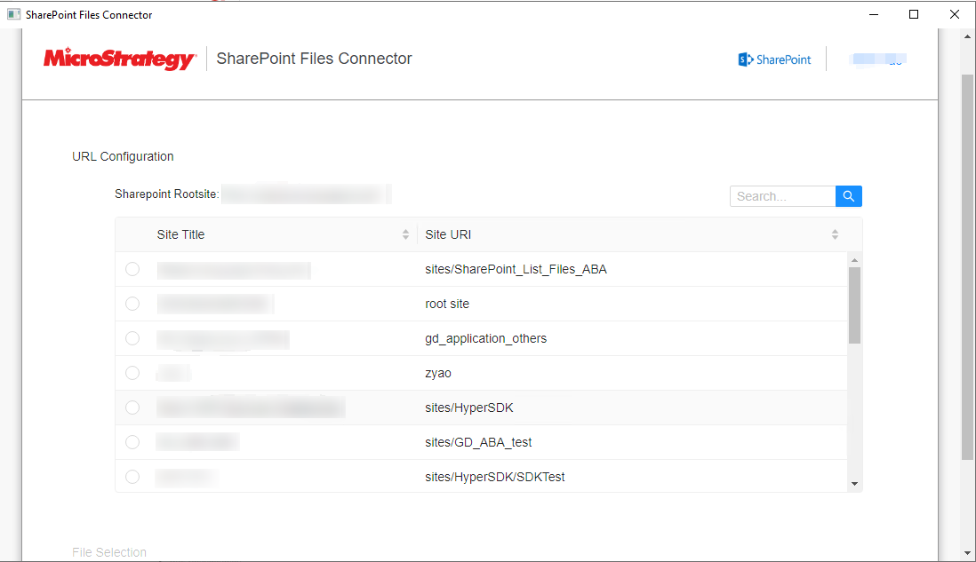This screenshot has height=562, width=976.
Task: Click the Site Title column header
Action: point(181,234)
